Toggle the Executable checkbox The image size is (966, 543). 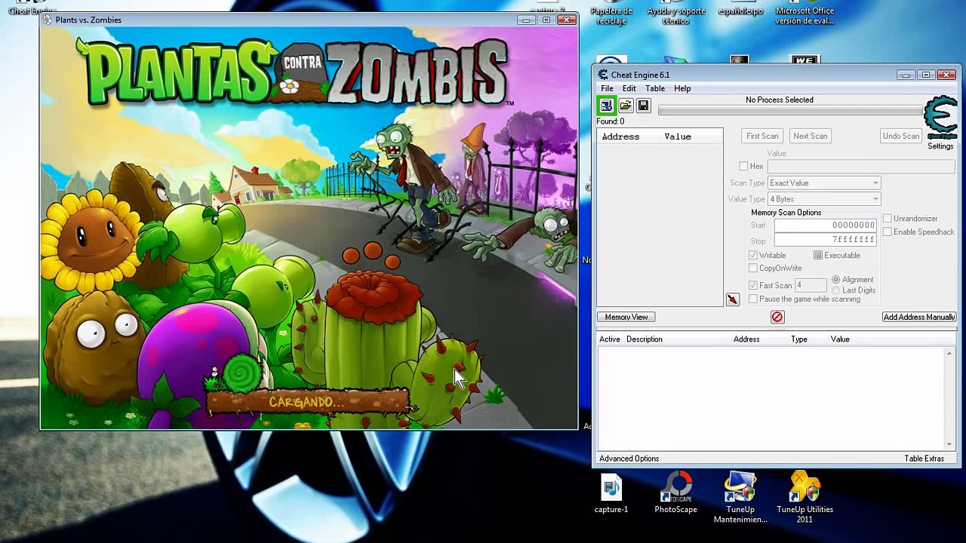coord(818,256)
